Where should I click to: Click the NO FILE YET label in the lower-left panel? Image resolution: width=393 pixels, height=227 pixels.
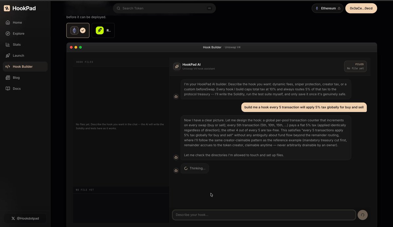85,190
